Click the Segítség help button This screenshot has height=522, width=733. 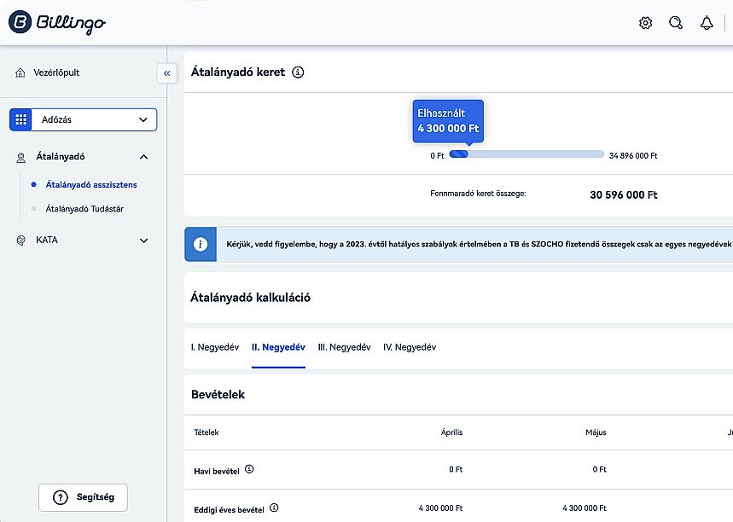pos(83,497)
